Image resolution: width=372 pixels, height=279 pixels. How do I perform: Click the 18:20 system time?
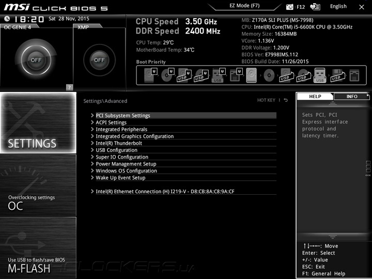pos(29,19)
